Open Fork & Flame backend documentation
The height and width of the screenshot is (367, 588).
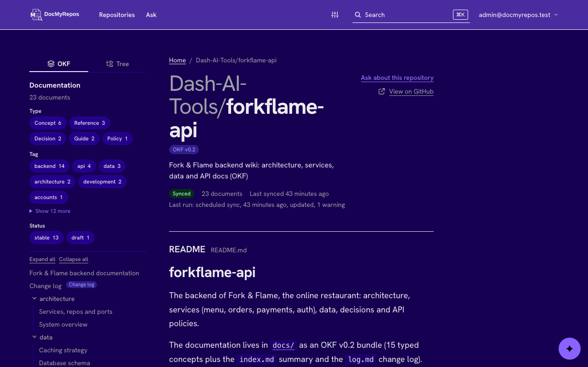[84, 273]
